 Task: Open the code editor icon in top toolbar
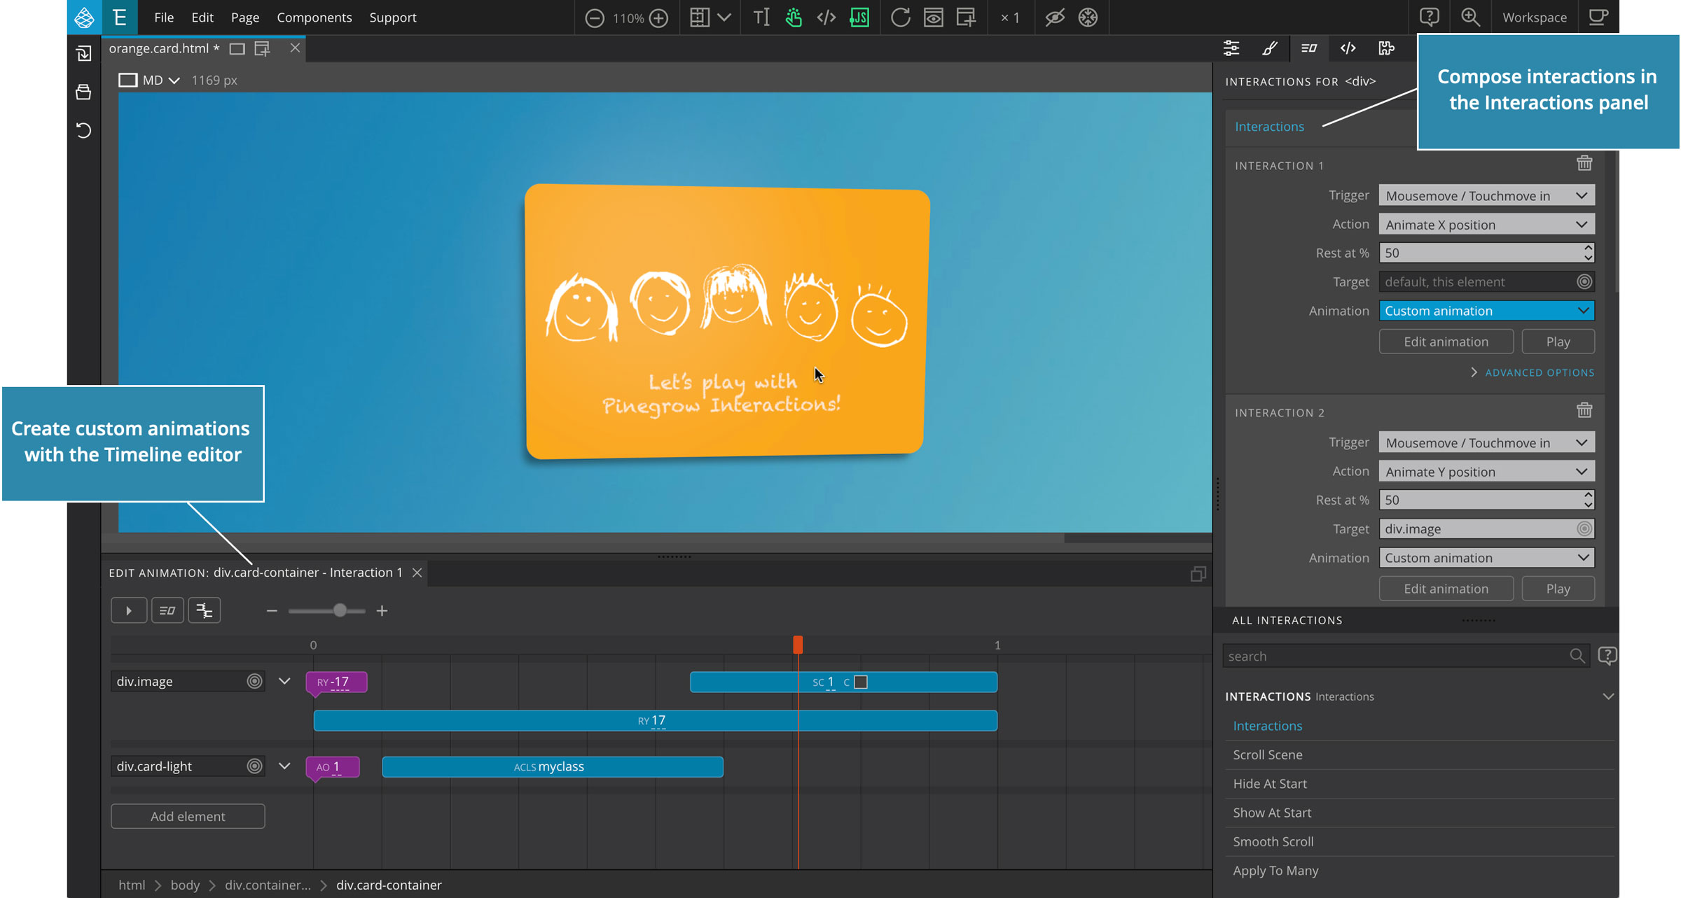[826, 17]
